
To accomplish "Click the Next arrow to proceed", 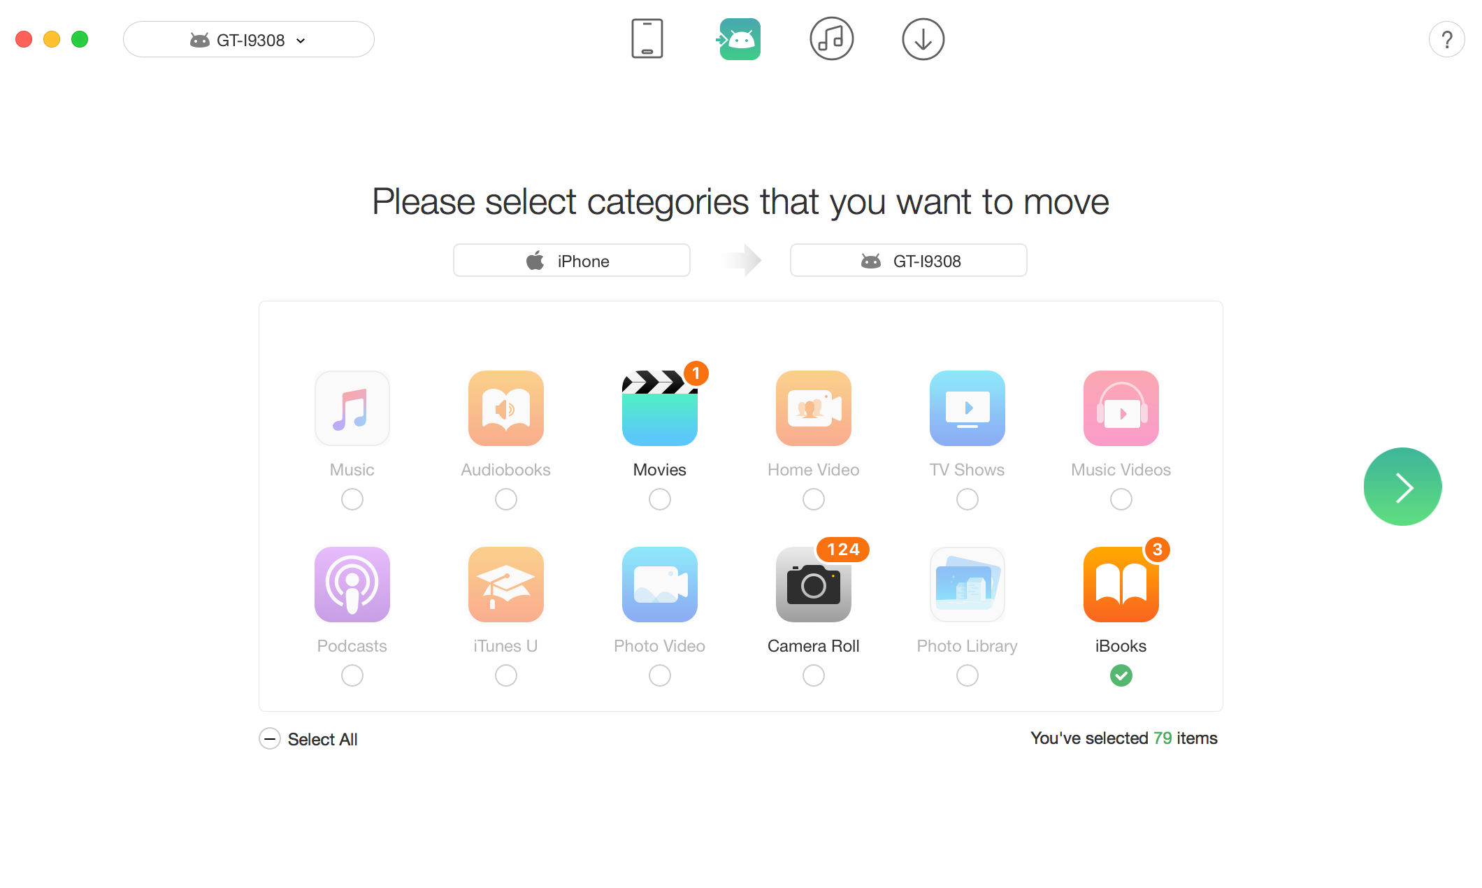I will point(1403,487).
